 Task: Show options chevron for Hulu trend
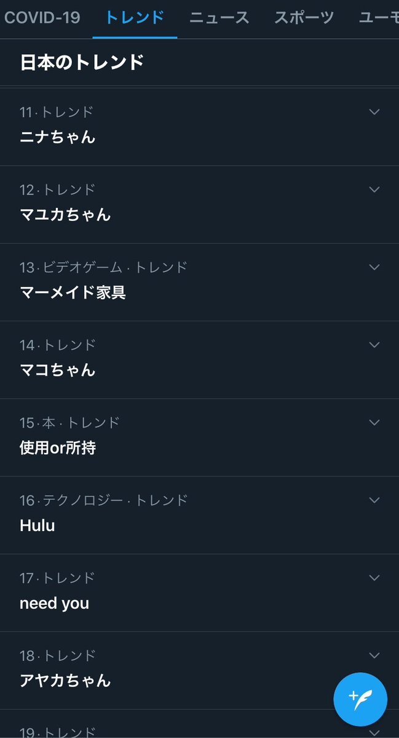coord(374,500)
